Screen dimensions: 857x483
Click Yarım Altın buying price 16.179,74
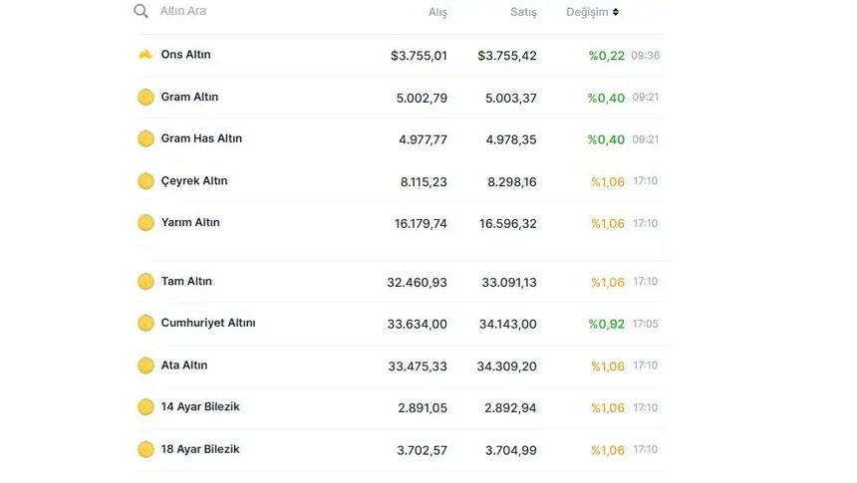coord(421,224)
